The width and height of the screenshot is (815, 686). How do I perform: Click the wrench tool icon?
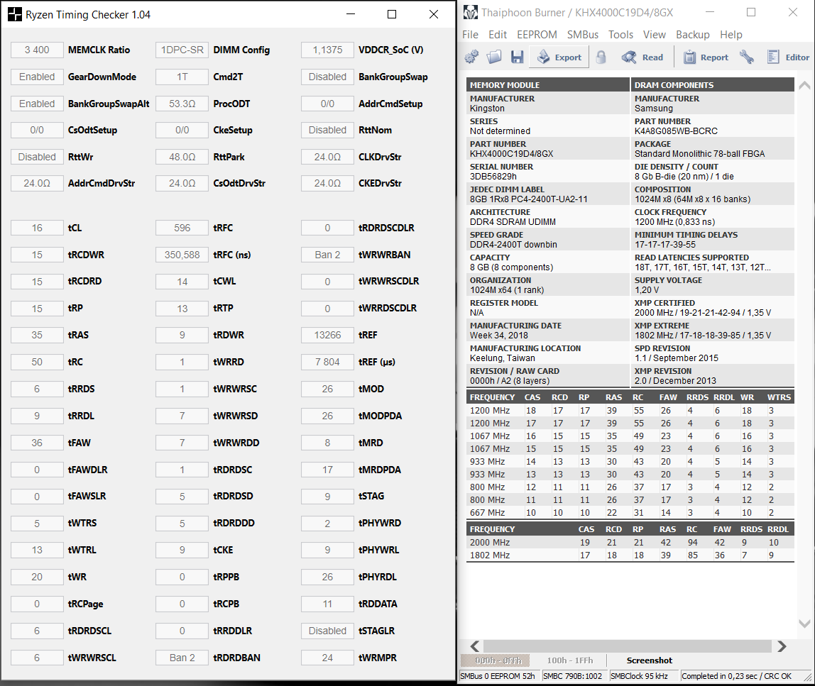click(x=747, y=57)
